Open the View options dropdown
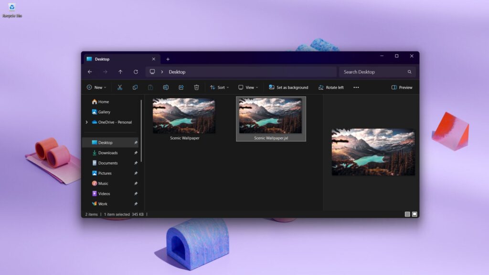489x275 pixels. click(248, 87)
